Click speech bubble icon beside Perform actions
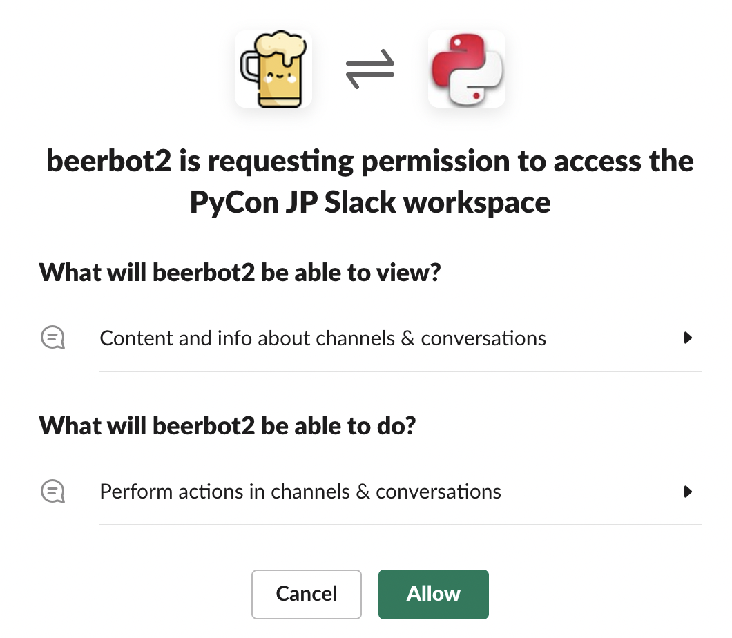732x638 pixels. (53, 492)
